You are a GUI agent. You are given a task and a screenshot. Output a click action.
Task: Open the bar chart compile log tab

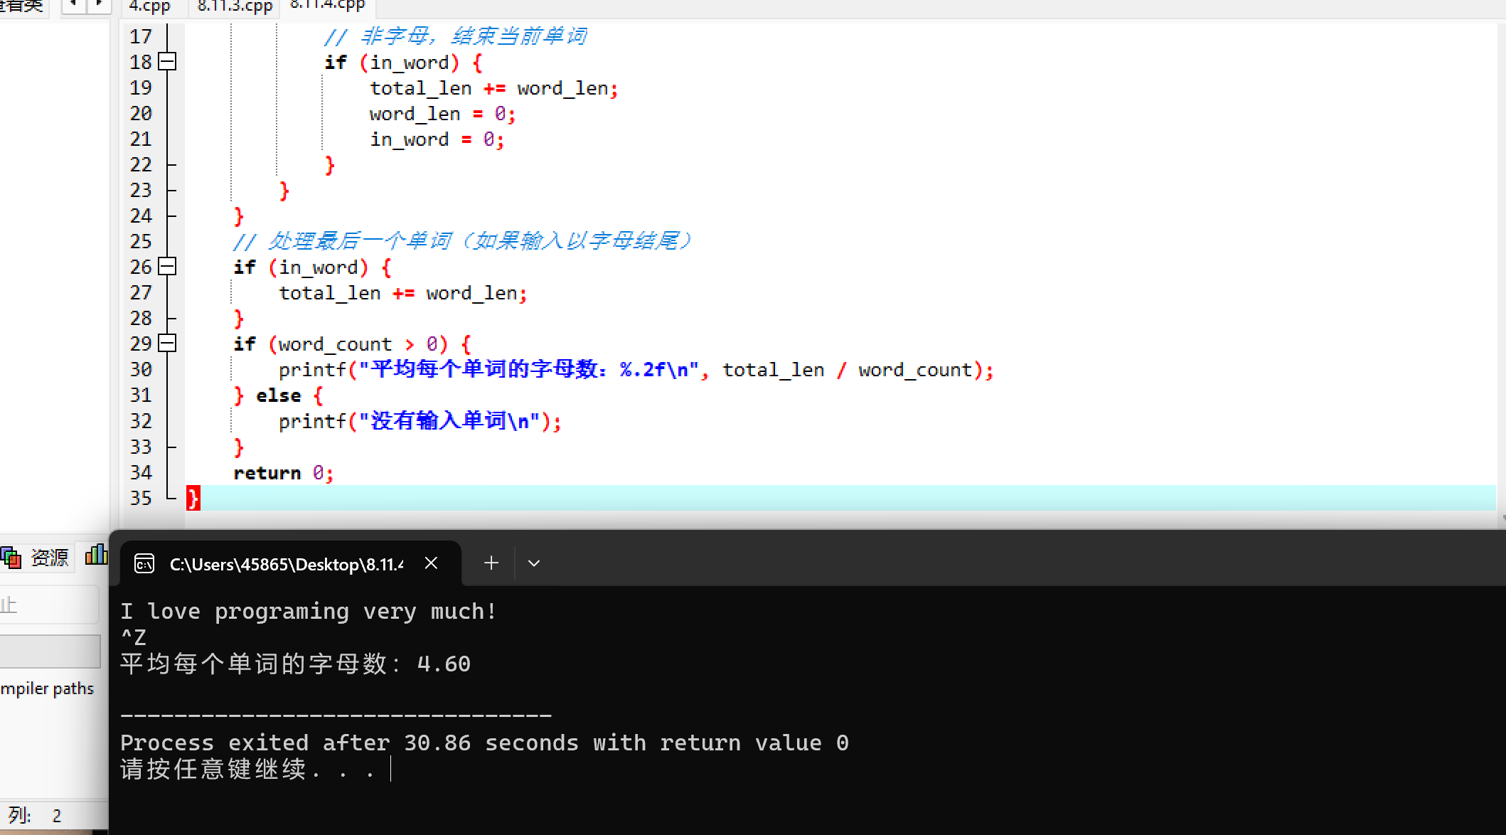click(96, 555)
